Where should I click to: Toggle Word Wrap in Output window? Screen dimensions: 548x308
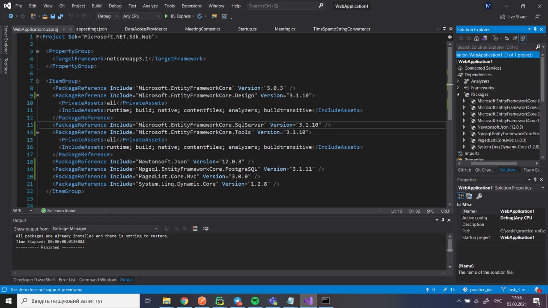(205, 228)
